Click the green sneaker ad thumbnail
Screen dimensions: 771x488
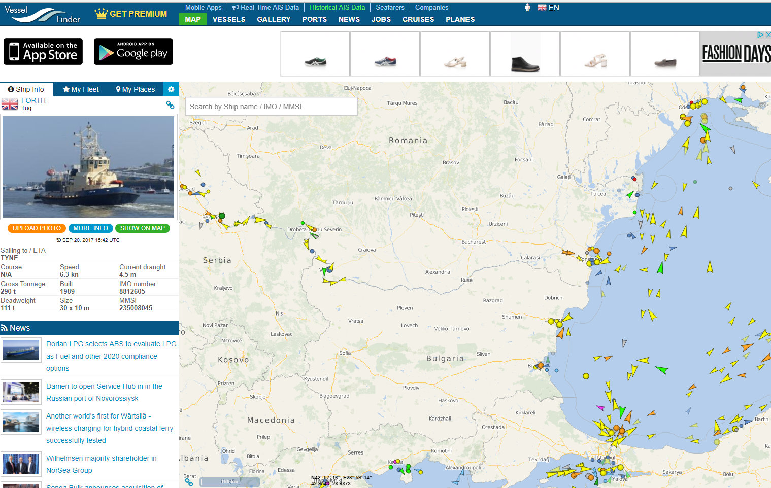click(315, 54)
